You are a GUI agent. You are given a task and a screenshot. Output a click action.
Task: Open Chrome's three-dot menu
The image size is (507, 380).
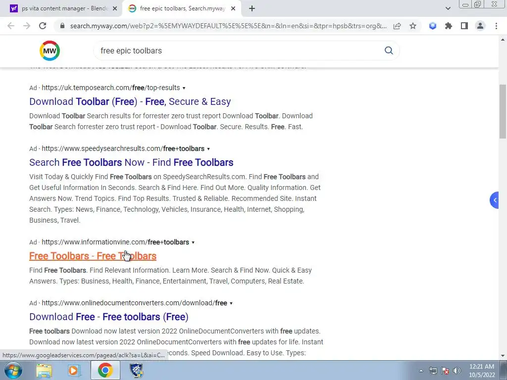pos(496,26)
